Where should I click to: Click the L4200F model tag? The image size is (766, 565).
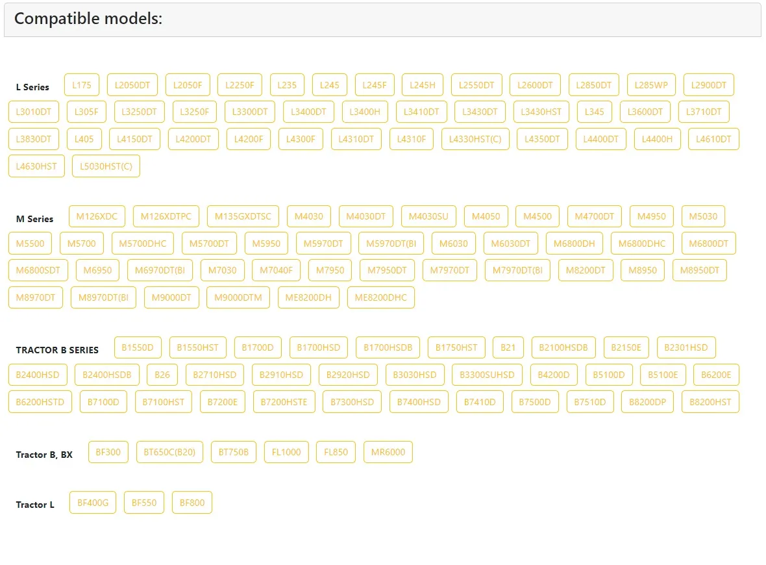pos(249,139)
